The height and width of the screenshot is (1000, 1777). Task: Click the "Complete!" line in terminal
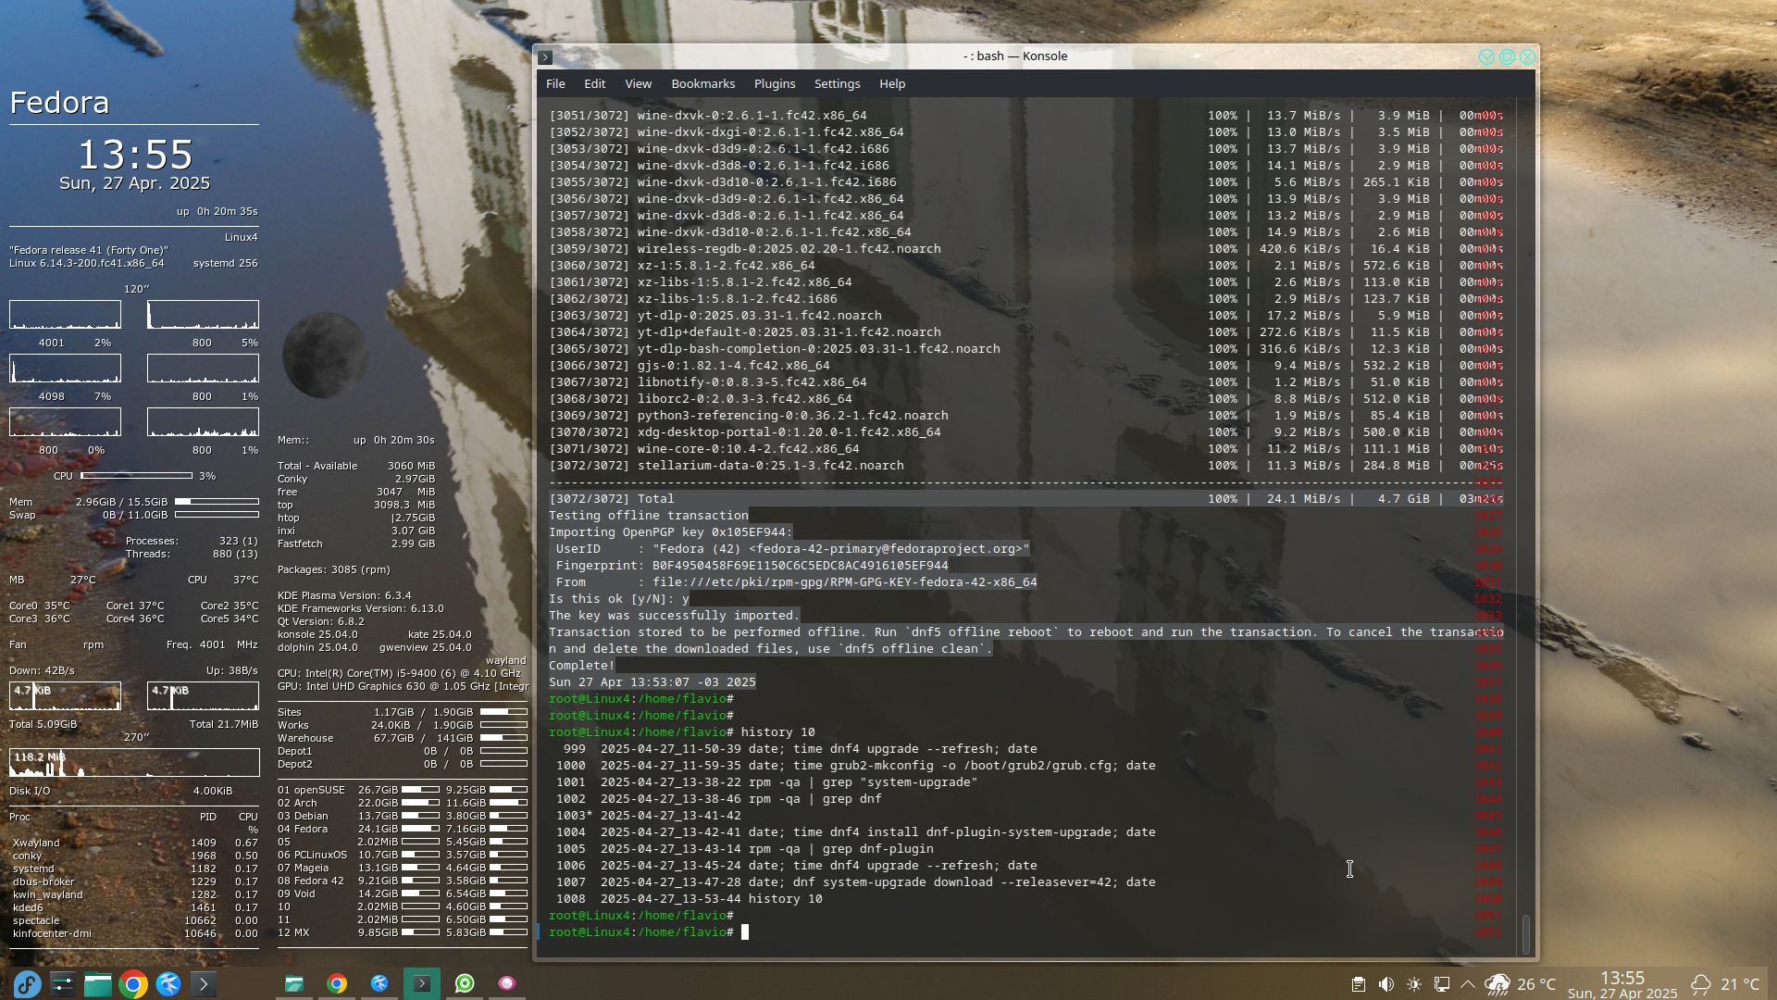[x=582, y=666]
